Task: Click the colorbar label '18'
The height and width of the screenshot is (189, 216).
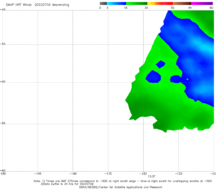Action: 126,8
